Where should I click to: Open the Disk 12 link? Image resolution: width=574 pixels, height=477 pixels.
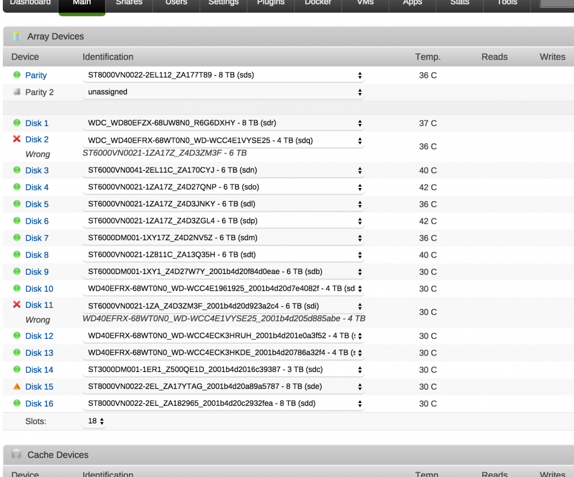(x=39, y=336)
